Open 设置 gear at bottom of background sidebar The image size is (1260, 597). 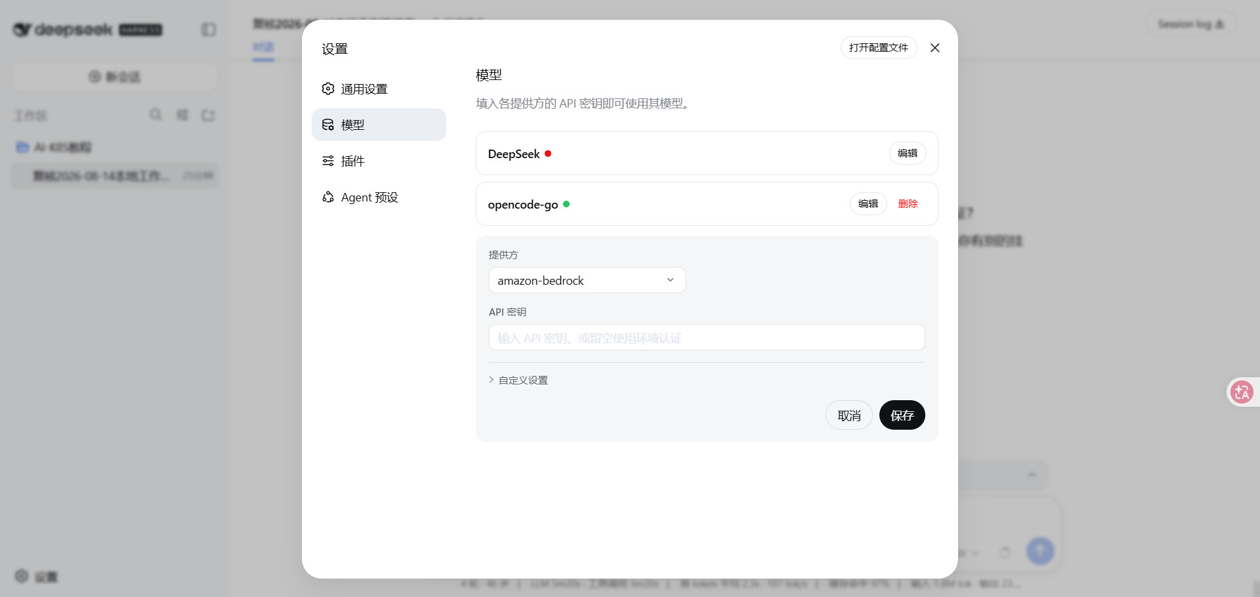(x=36, y=577)
